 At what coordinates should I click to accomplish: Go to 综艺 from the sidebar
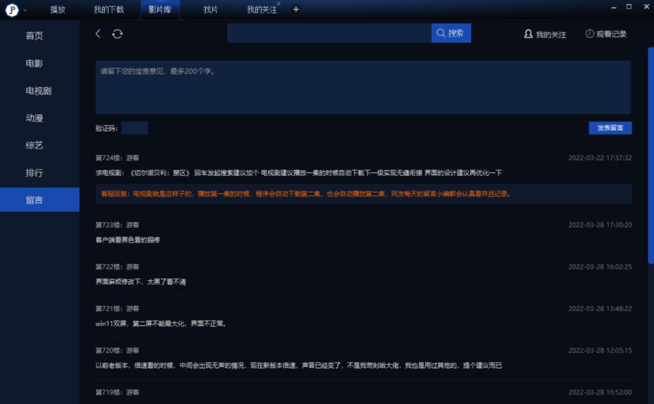35,145
